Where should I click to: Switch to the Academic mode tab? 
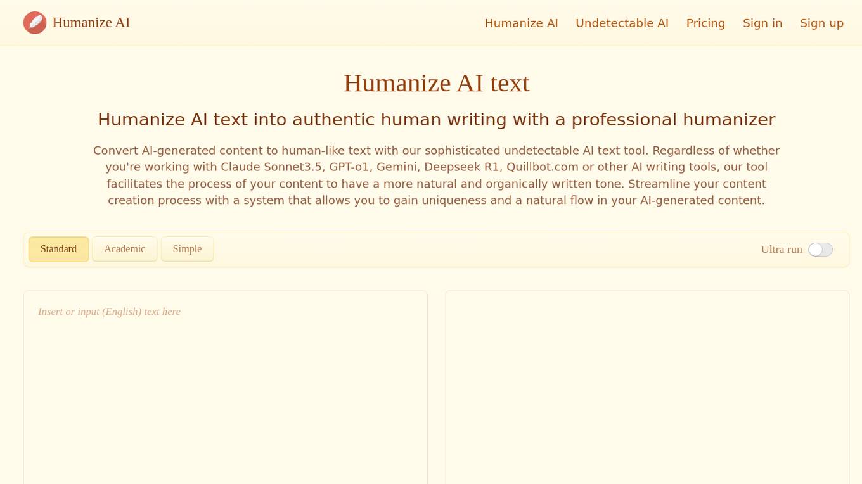pyautogui.click(x=125, y=249)
